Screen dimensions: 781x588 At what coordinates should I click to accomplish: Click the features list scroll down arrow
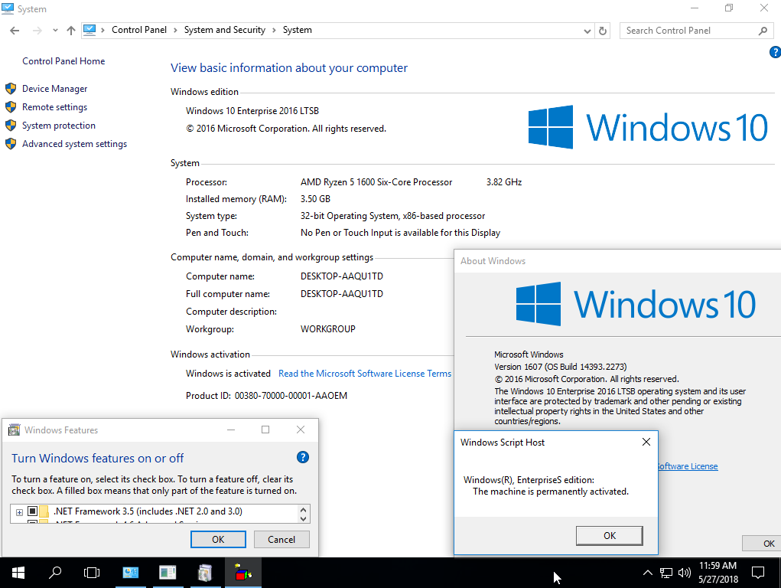[304, 518]
